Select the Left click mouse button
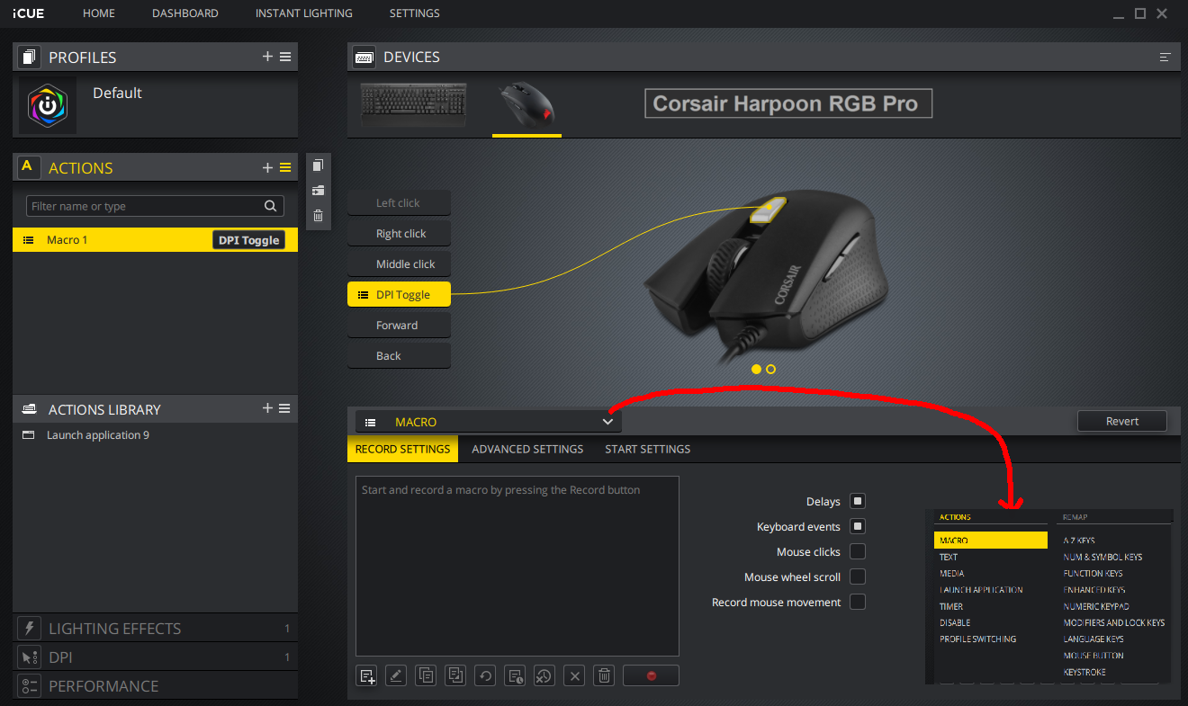The width and height of the screenshot is (1188, 706). coord(399,203)
